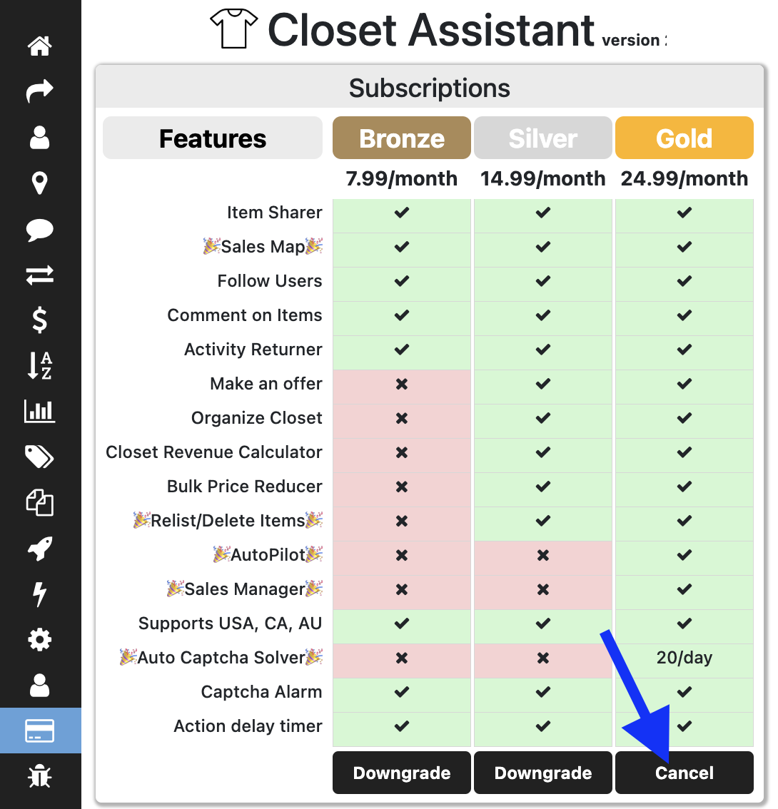Select the bar chart statistics icon

(40, 411)
